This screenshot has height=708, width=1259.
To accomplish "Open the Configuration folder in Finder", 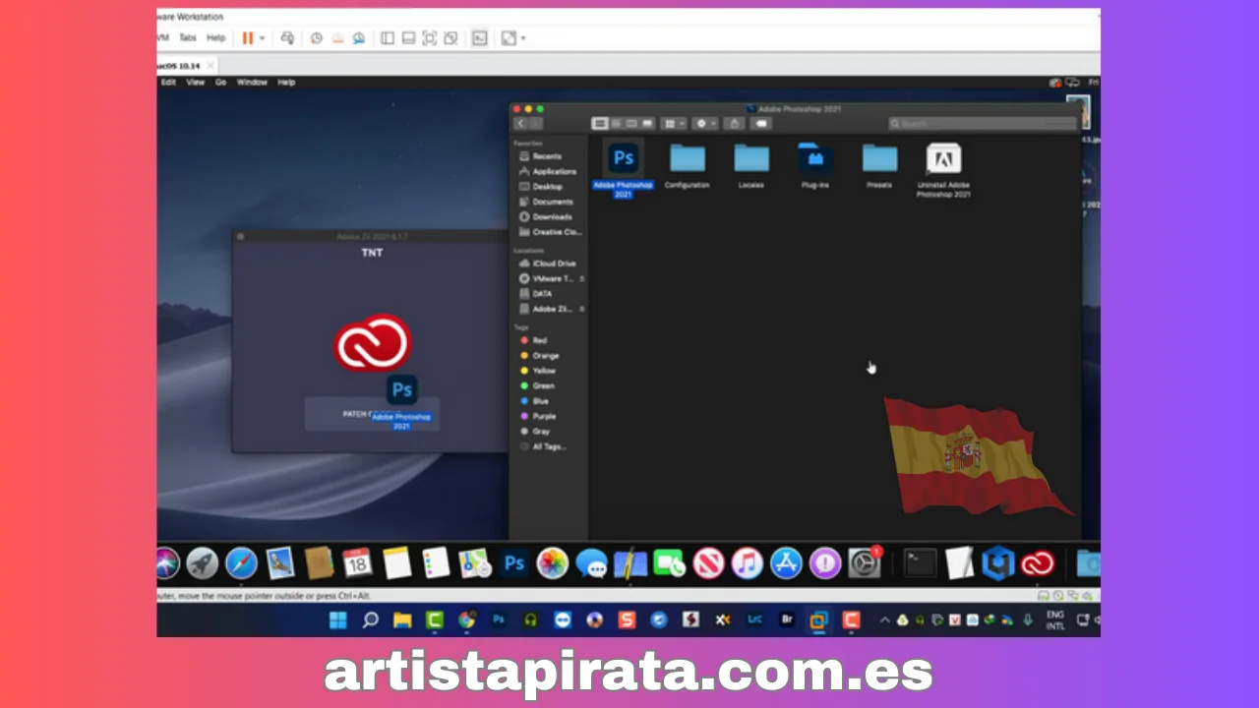I will (687, 158).
